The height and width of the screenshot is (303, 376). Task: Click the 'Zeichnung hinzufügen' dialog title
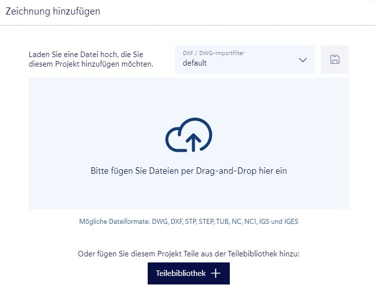[53, 12]
